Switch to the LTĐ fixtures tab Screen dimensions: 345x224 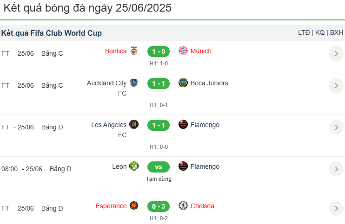tap(304, 32)
